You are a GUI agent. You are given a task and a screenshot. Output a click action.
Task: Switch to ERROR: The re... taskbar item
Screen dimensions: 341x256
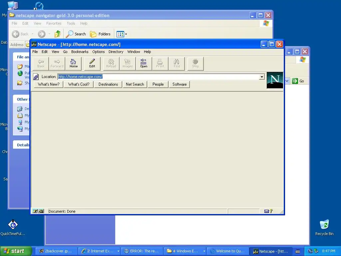pos(142,251)
